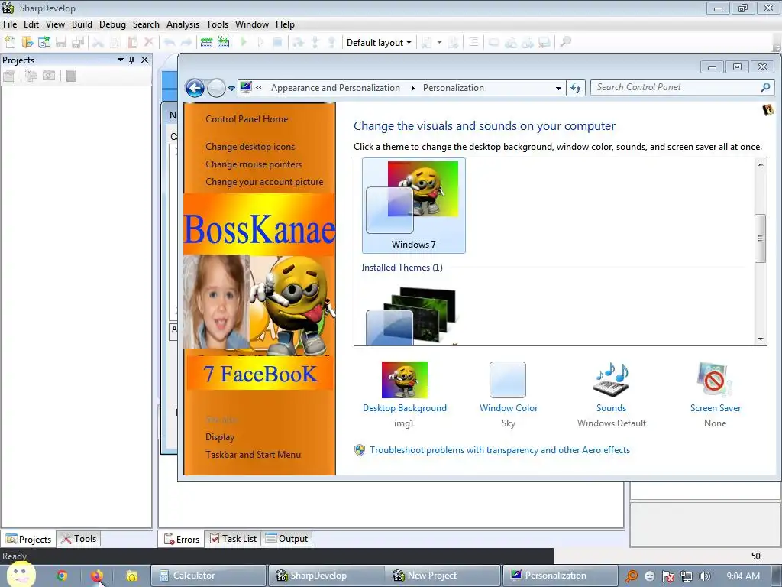782x587 pixels.
Task: Click the magnifier Find icon in SharpDevelop toolbar
Action: 565,43
